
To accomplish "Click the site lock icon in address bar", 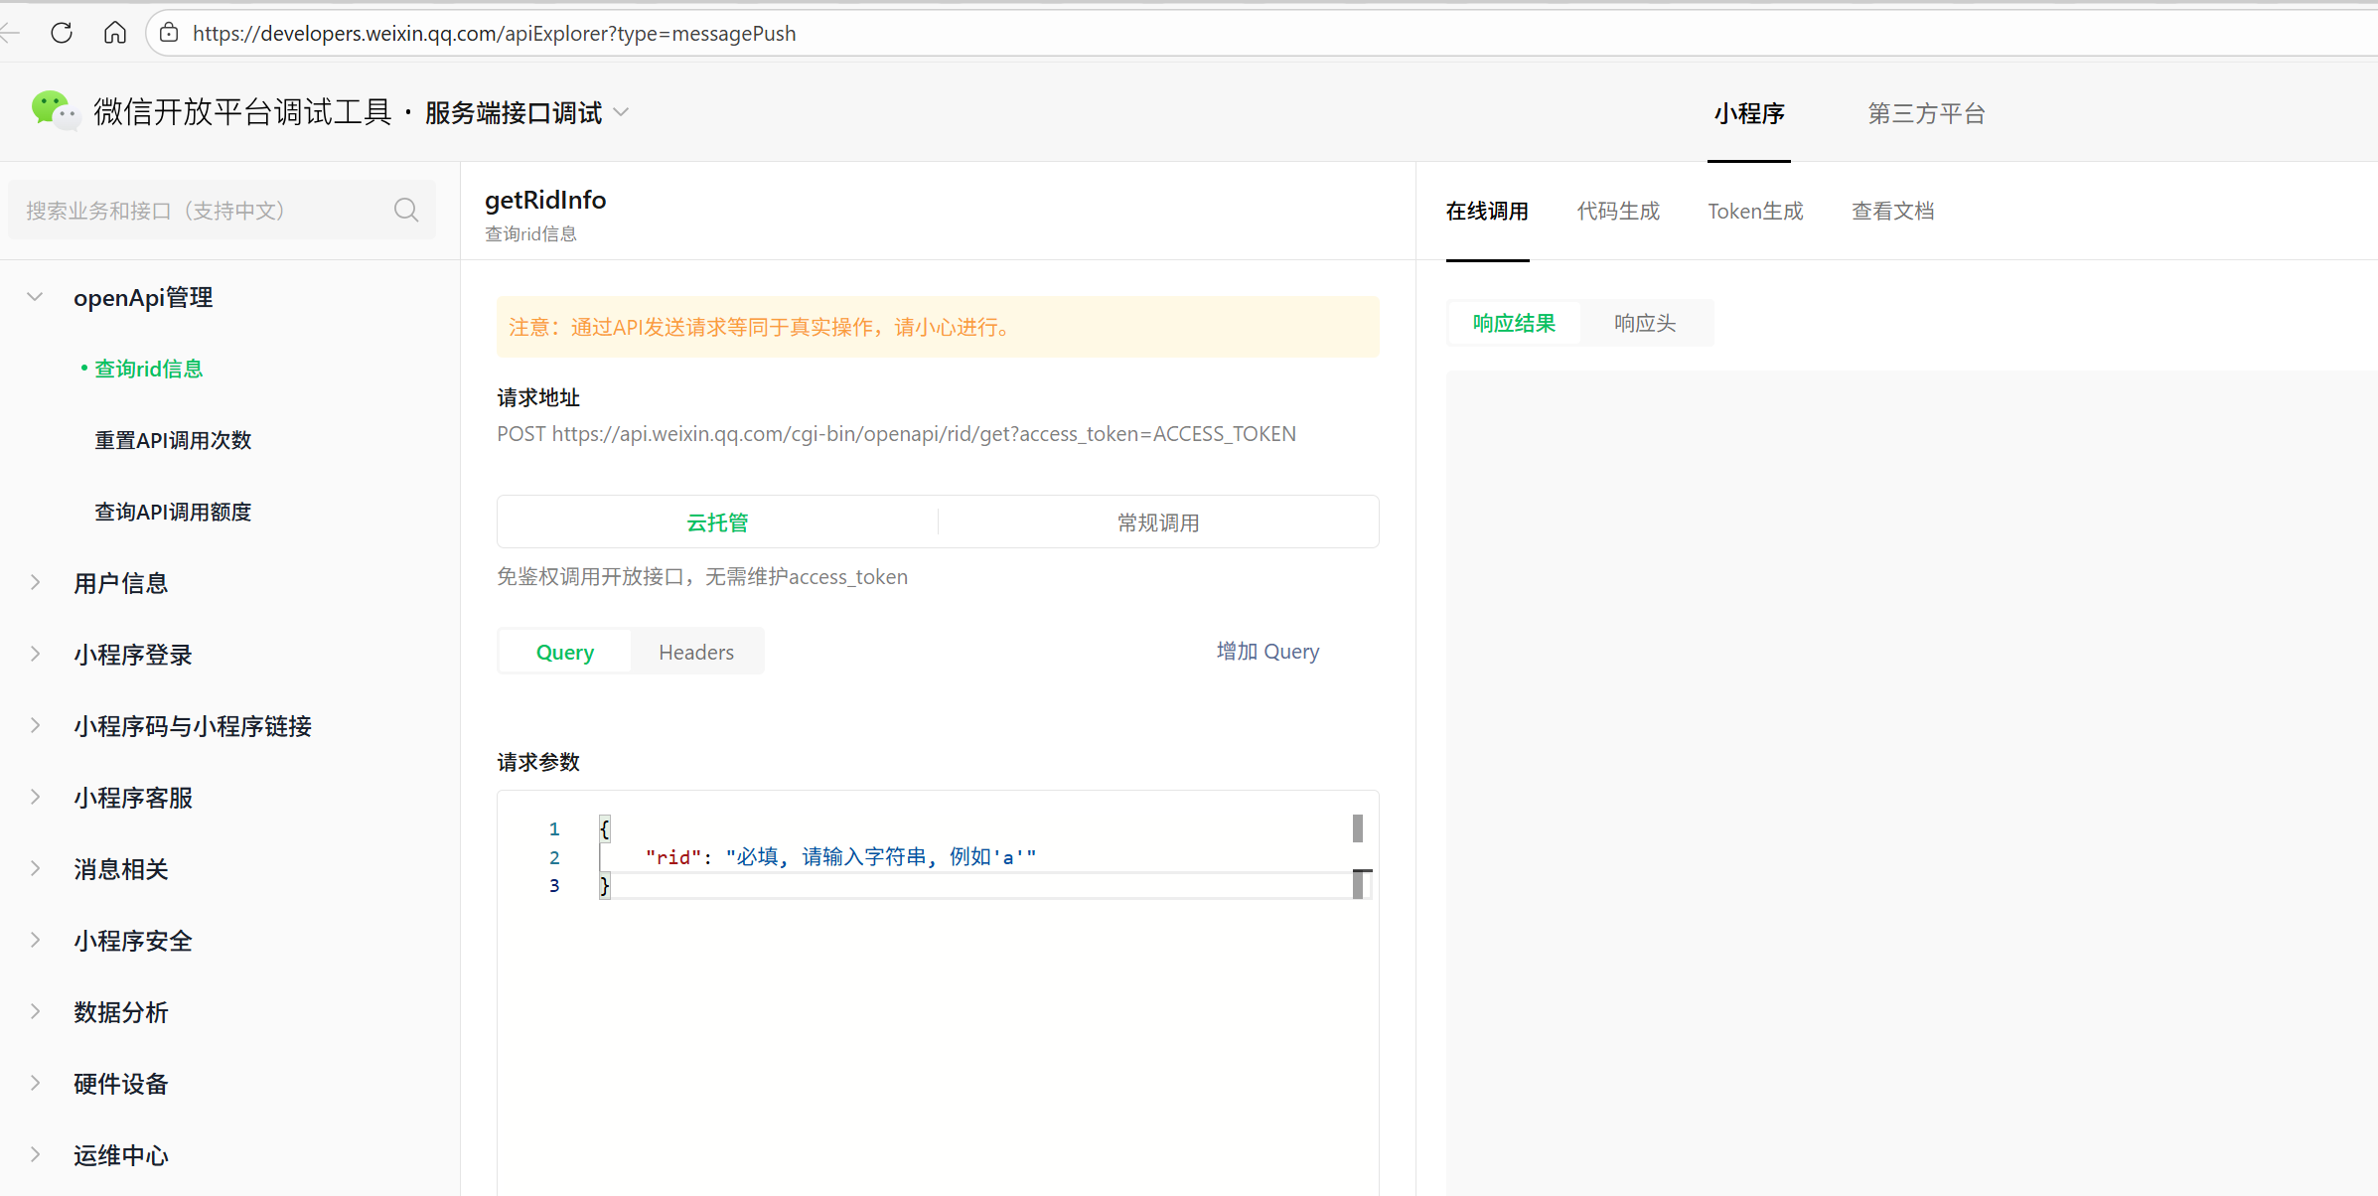I will click(170, 33).
